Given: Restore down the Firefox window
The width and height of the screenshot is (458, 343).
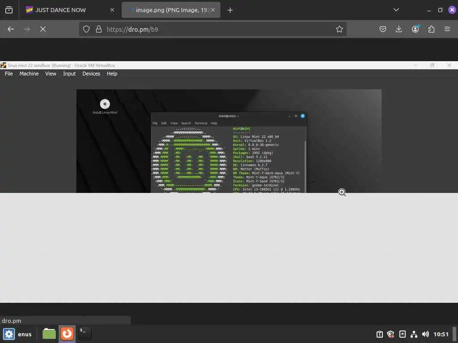Looking at the screenshot, I should coord(440,10).
